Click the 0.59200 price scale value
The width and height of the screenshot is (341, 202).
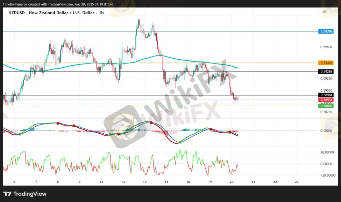[x=326, y=78]
